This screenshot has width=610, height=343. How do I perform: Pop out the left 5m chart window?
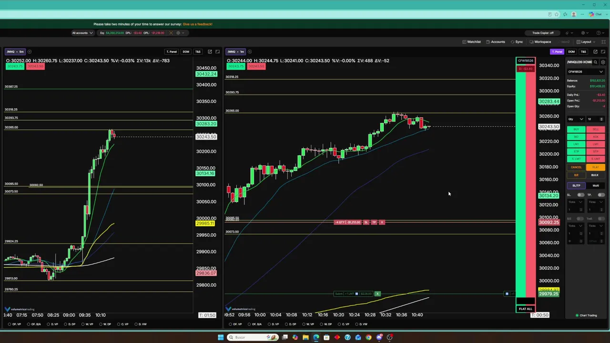[210, 51]
